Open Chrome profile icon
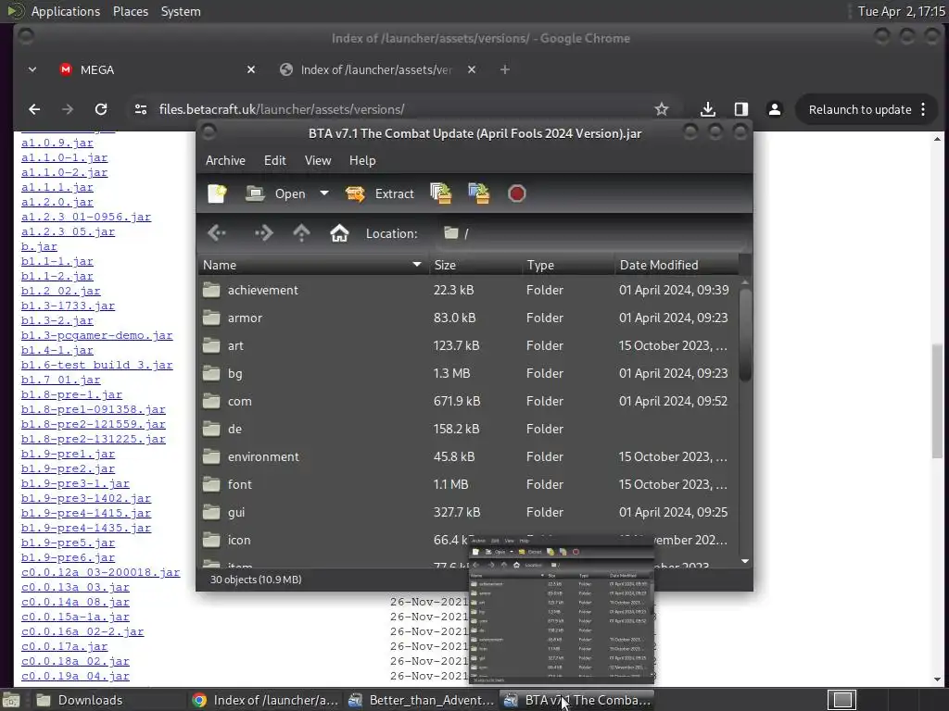The width and height of the screenshot is (949, 711). tap(774, 109)
